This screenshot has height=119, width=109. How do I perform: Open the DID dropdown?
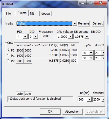coord(36,37)
